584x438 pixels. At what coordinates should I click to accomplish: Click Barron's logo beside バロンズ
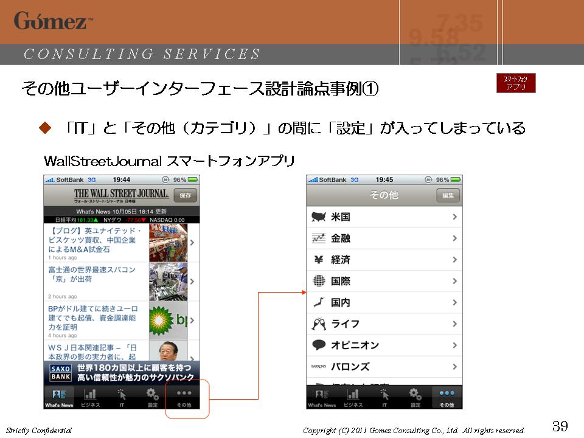[x=318, y=366]
